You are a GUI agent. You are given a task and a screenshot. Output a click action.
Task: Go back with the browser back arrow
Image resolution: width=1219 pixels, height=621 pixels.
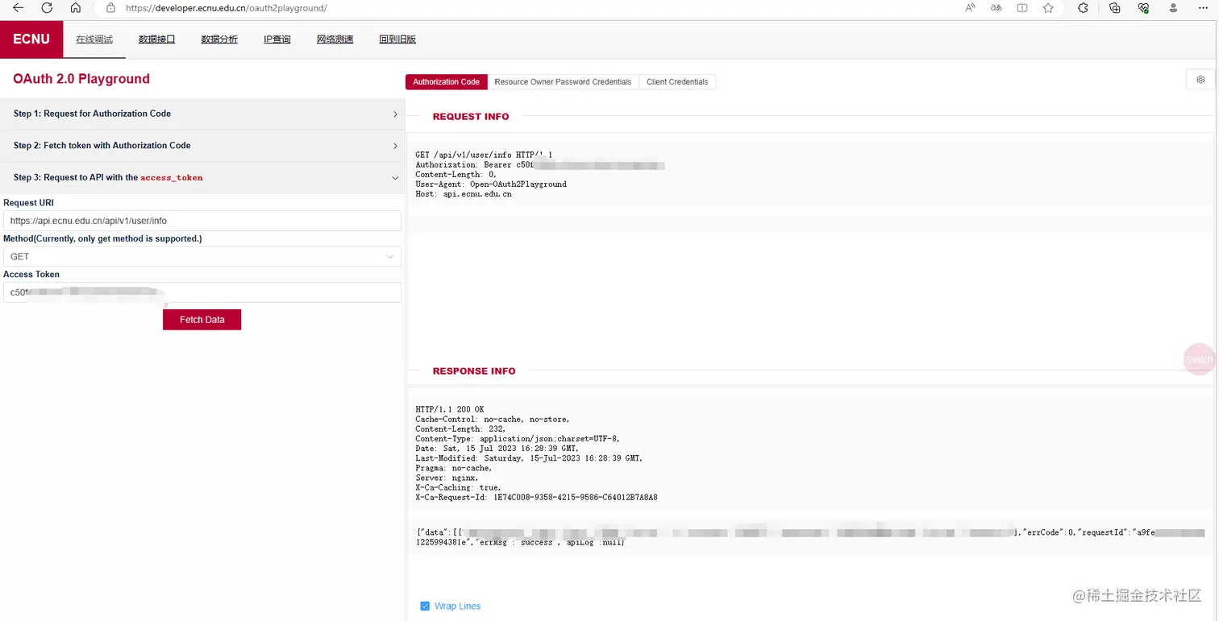coord(18,8)
